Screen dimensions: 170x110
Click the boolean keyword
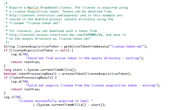coord(10,74)
